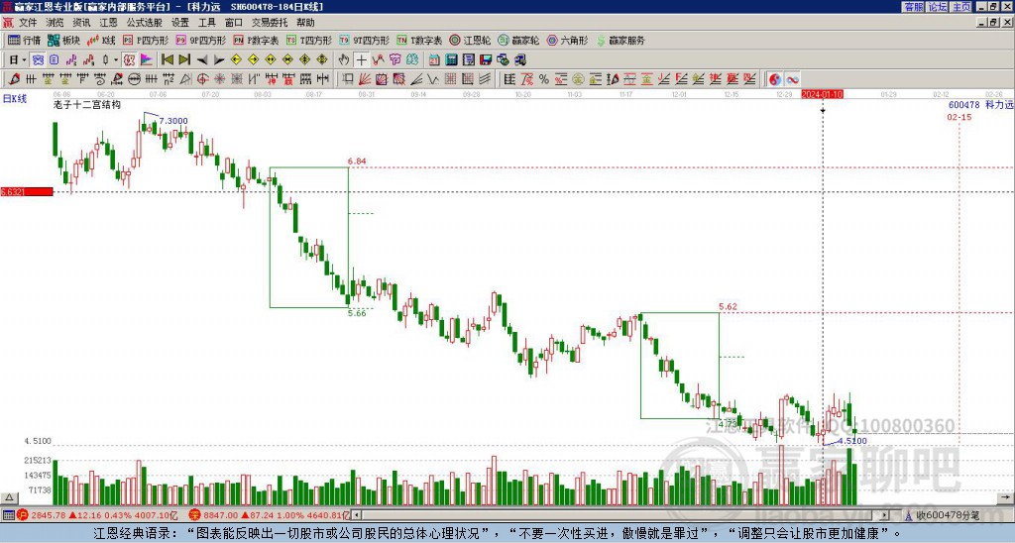This screenshot has height=543, width=1015.
Task: Toggle the crosshair cursor tool
Action: coord(361,60)
